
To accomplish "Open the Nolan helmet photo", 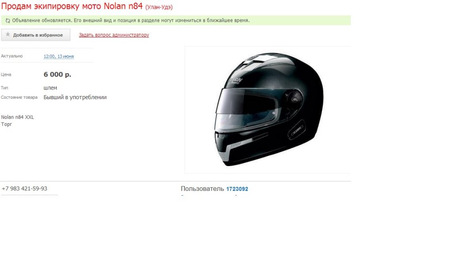I will 268,110.
